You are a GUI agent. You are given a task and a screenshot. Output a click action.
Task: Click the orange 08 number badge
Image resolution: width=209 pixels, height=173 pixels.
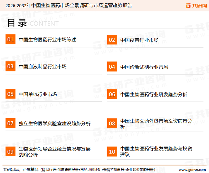[112, 123]
